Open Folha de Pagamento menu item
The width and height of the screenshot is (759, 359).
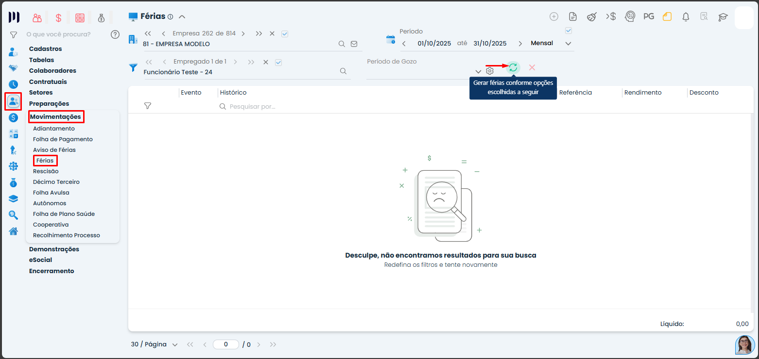tap(63, 139)
